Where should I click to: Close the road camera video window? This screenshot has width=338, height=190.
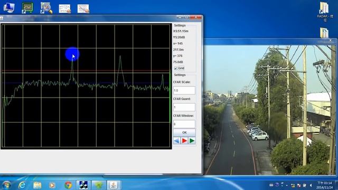click(331, 40)
